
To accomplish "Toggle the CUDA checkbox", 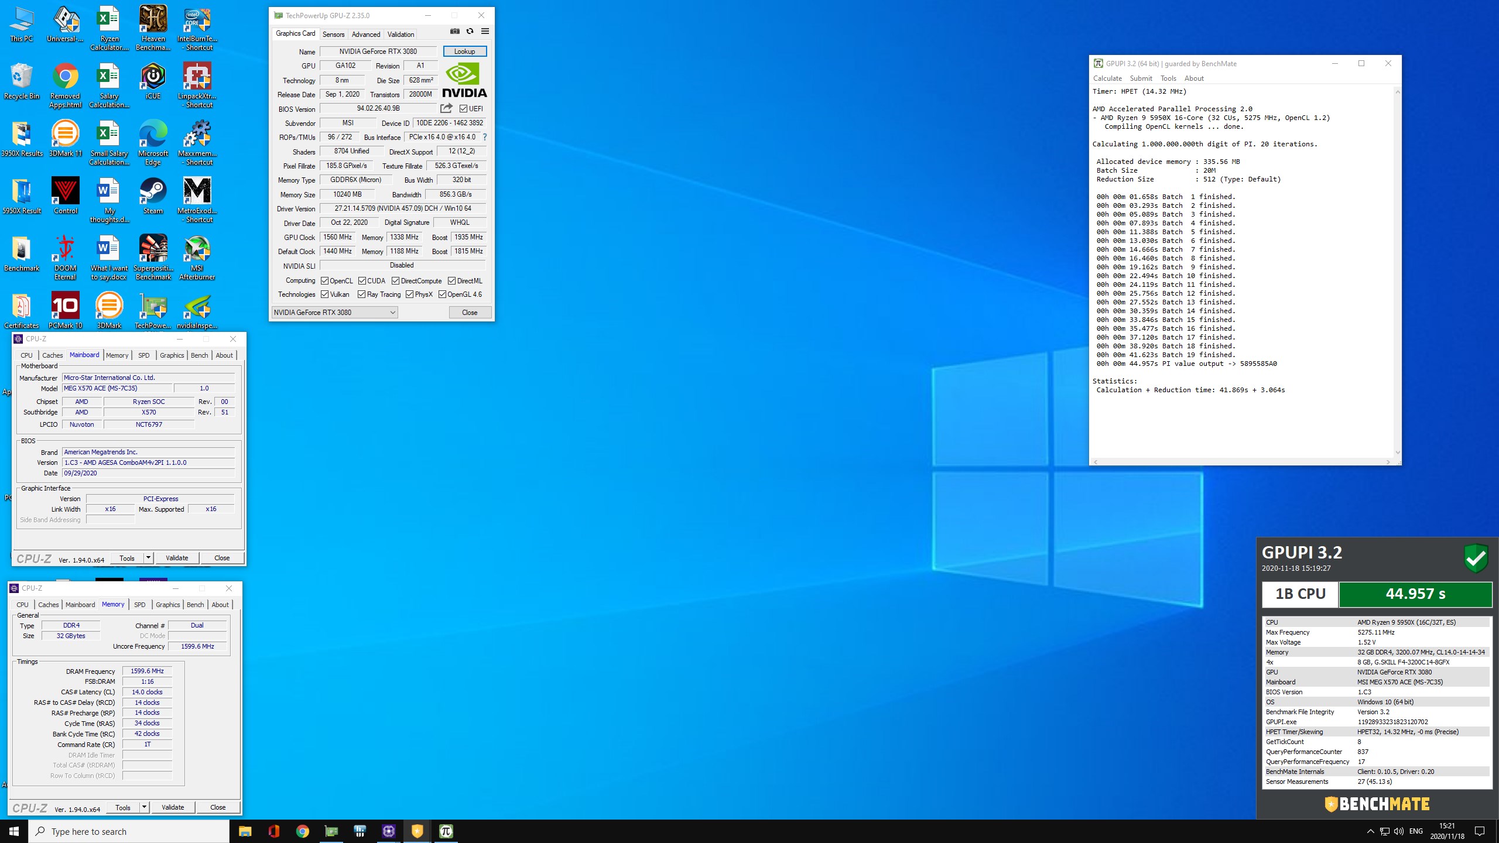I will point(362,281).
